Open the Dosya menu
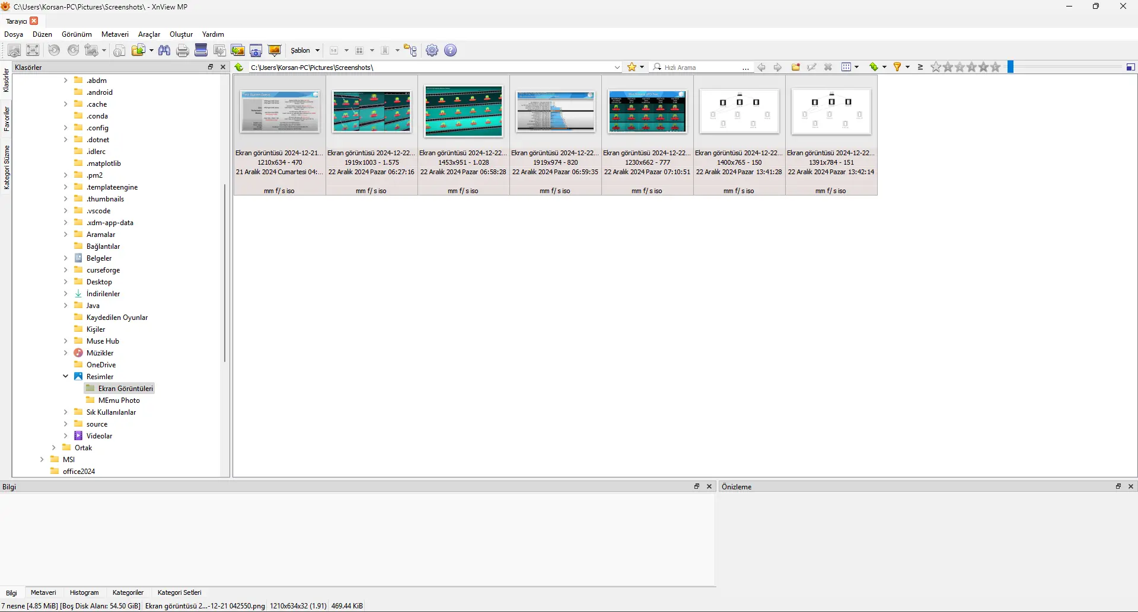 coord(14,34)
